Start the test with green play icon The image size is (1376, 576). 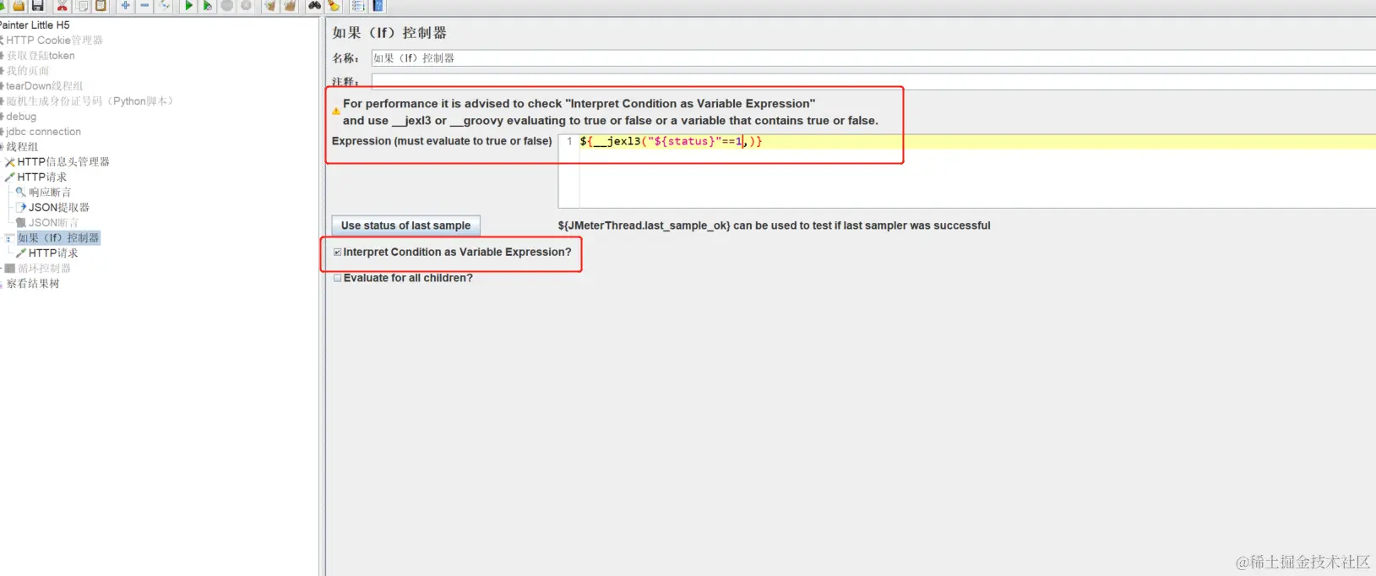(188, 5)
